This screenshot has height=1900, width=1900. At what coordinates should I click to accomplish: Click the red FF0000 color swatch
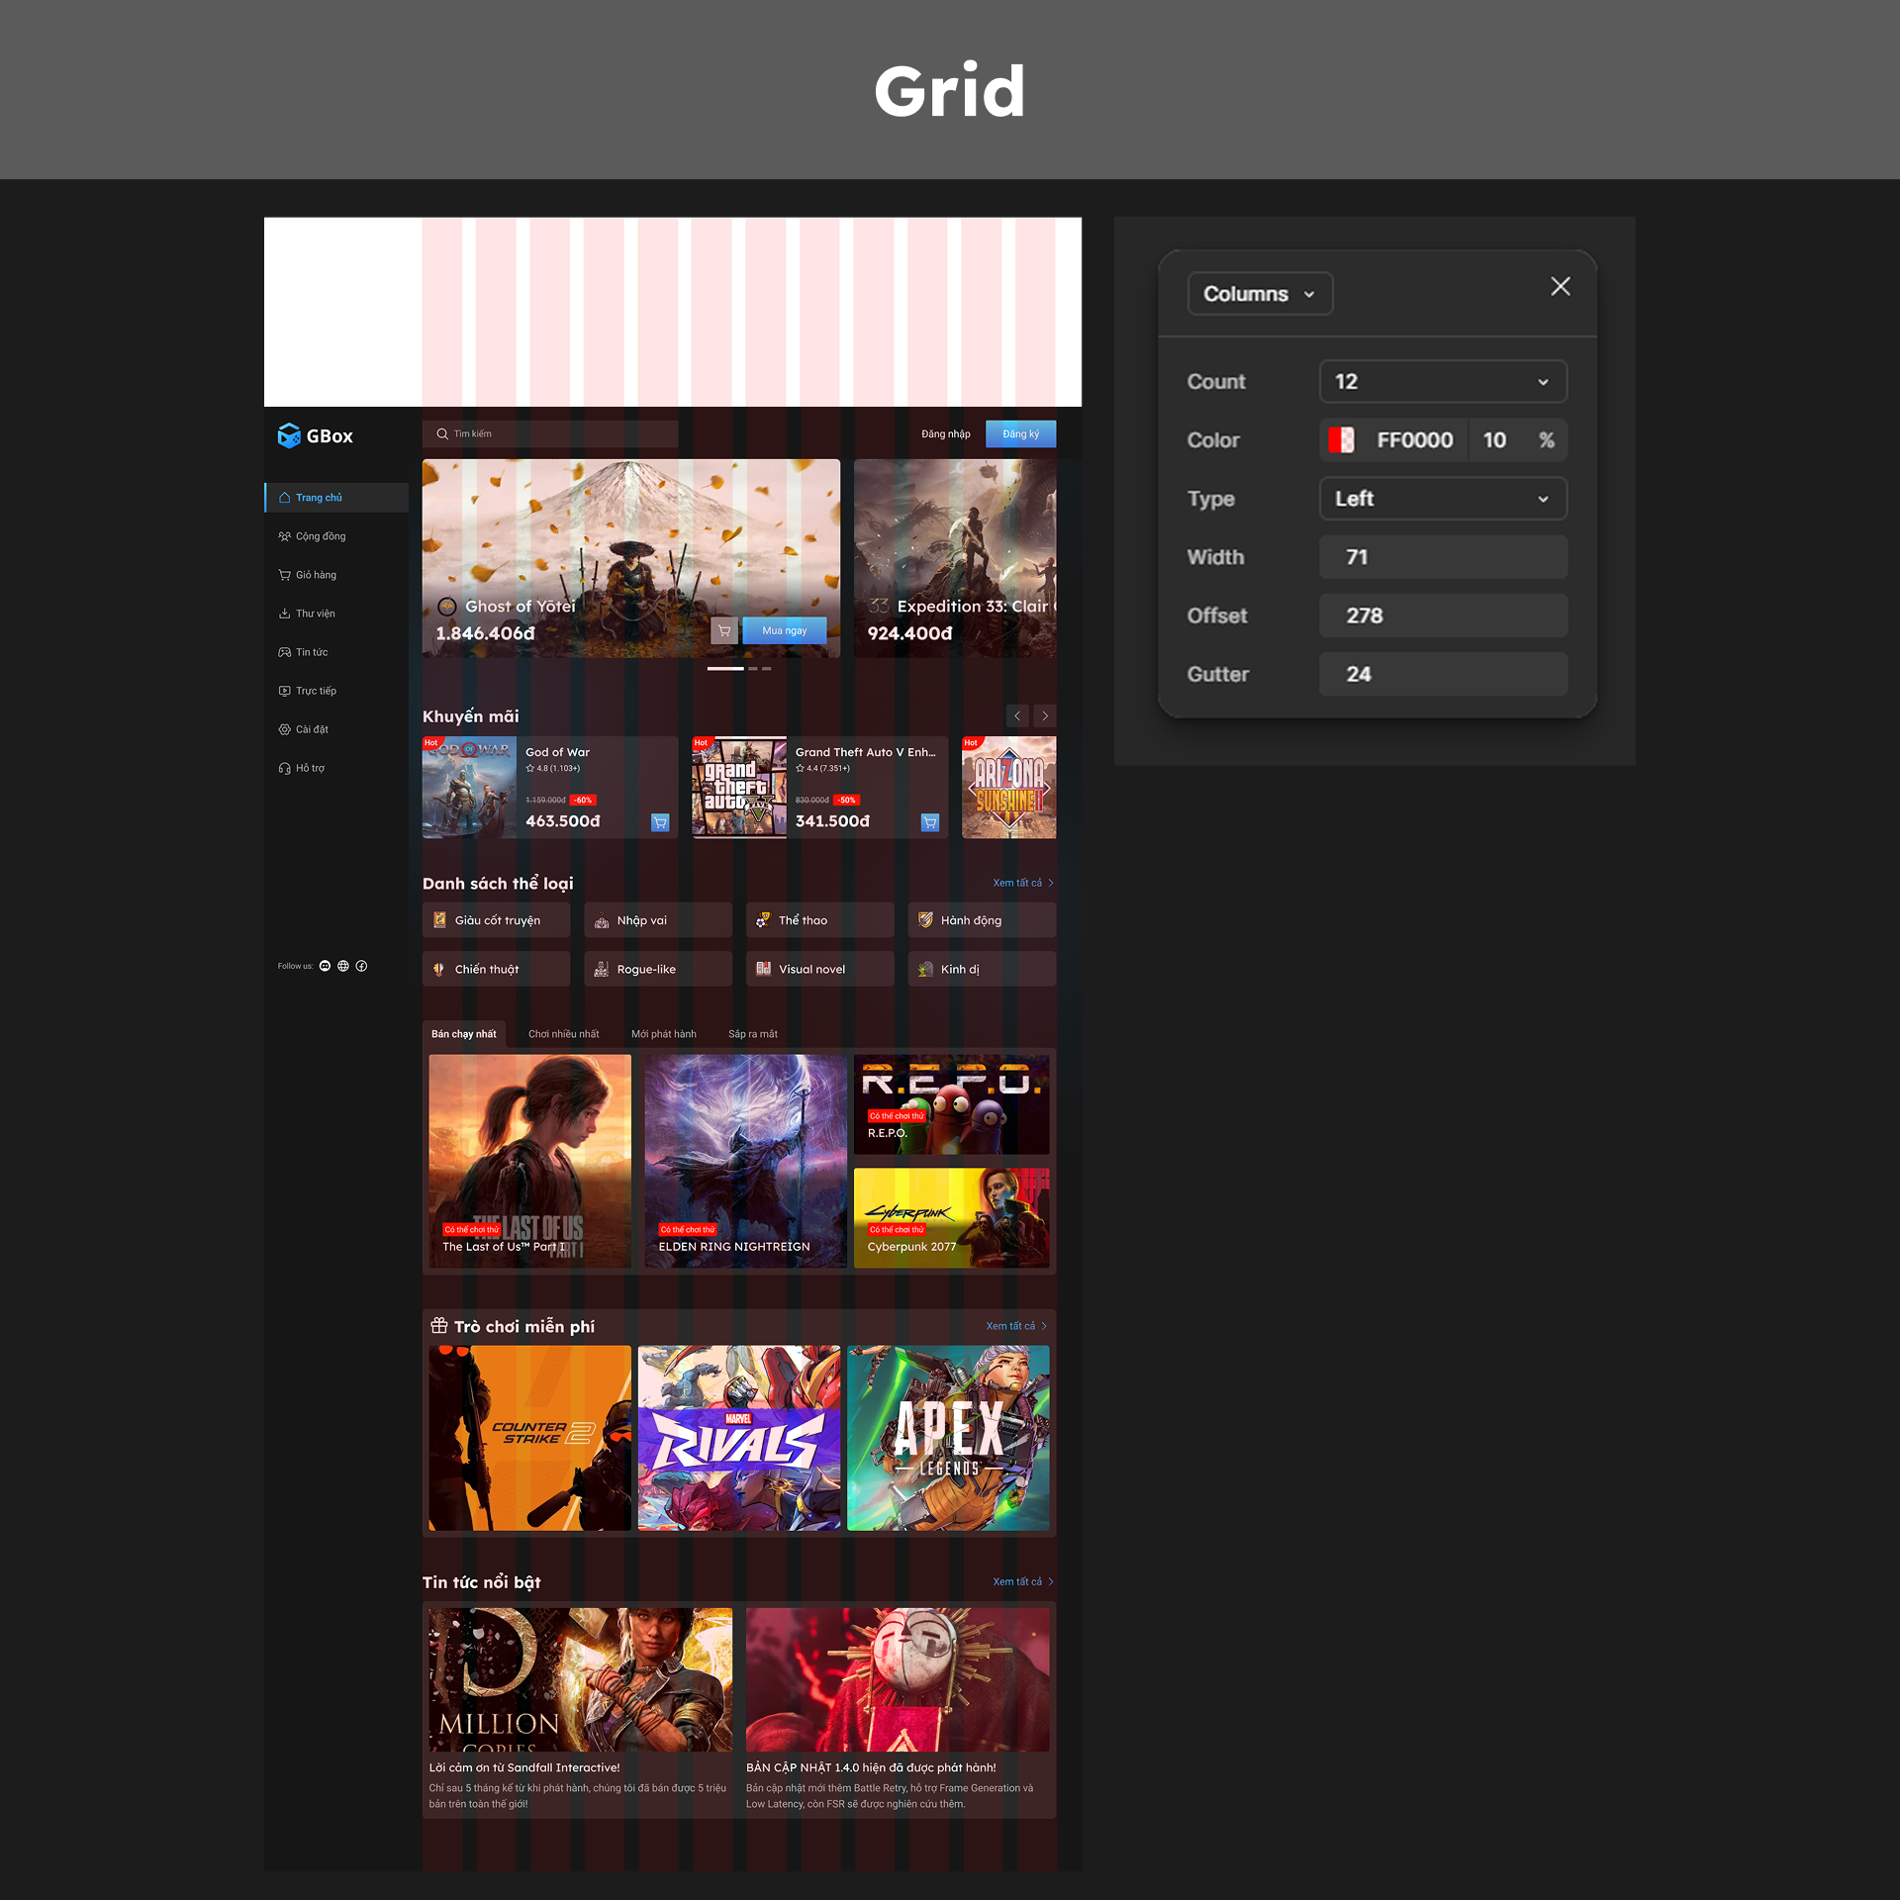(x=1341, y=440)
